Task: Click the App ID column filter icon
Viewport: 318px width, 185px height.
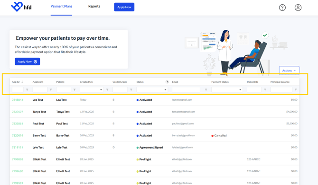Action: 27,90
